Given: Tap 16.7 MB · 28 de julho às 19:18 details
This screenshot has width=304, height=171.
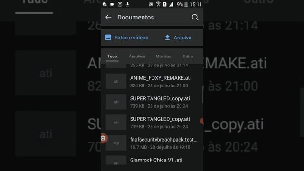Looking at the screenshot, I should point(160,147).
